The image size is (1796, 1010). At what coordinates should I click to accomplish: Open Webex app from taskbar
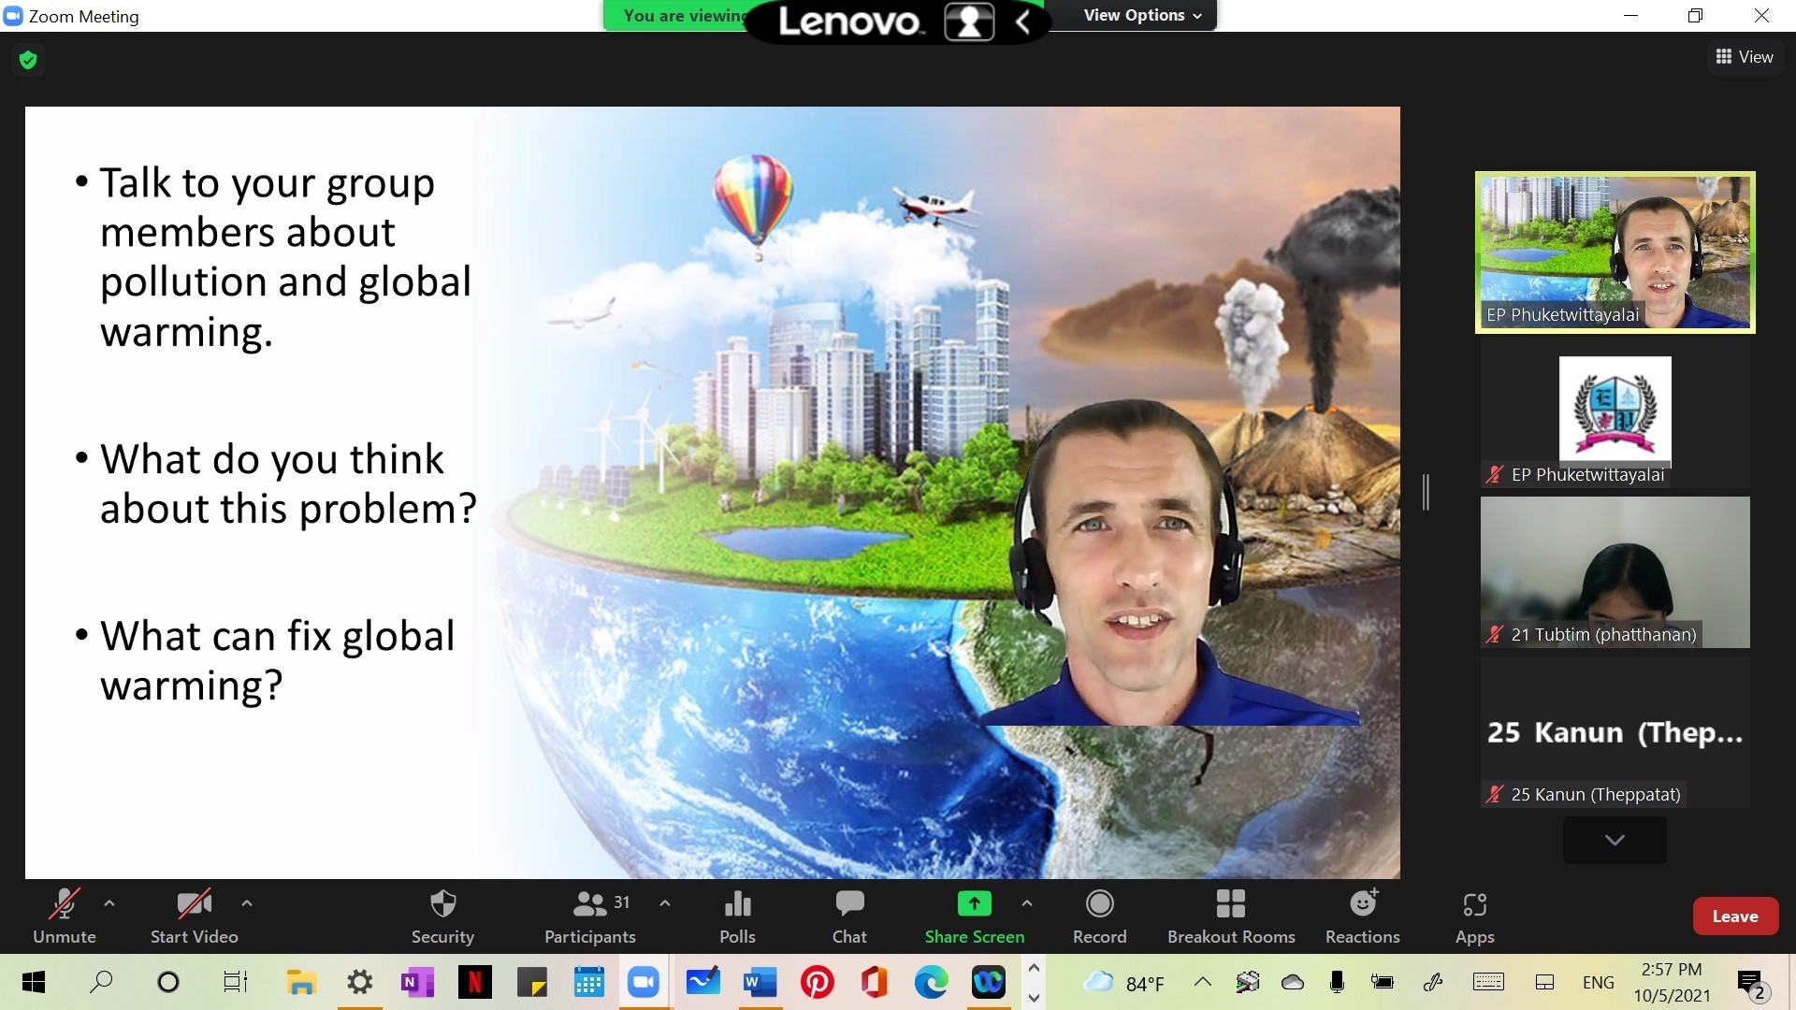click(988, 982)
